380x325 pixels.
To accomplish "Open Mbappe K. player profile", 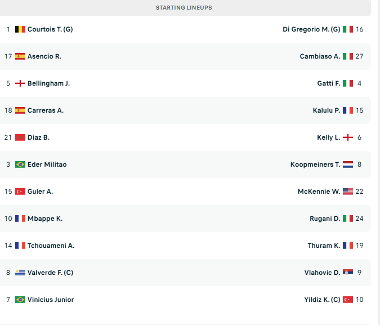I will (45, 219).
